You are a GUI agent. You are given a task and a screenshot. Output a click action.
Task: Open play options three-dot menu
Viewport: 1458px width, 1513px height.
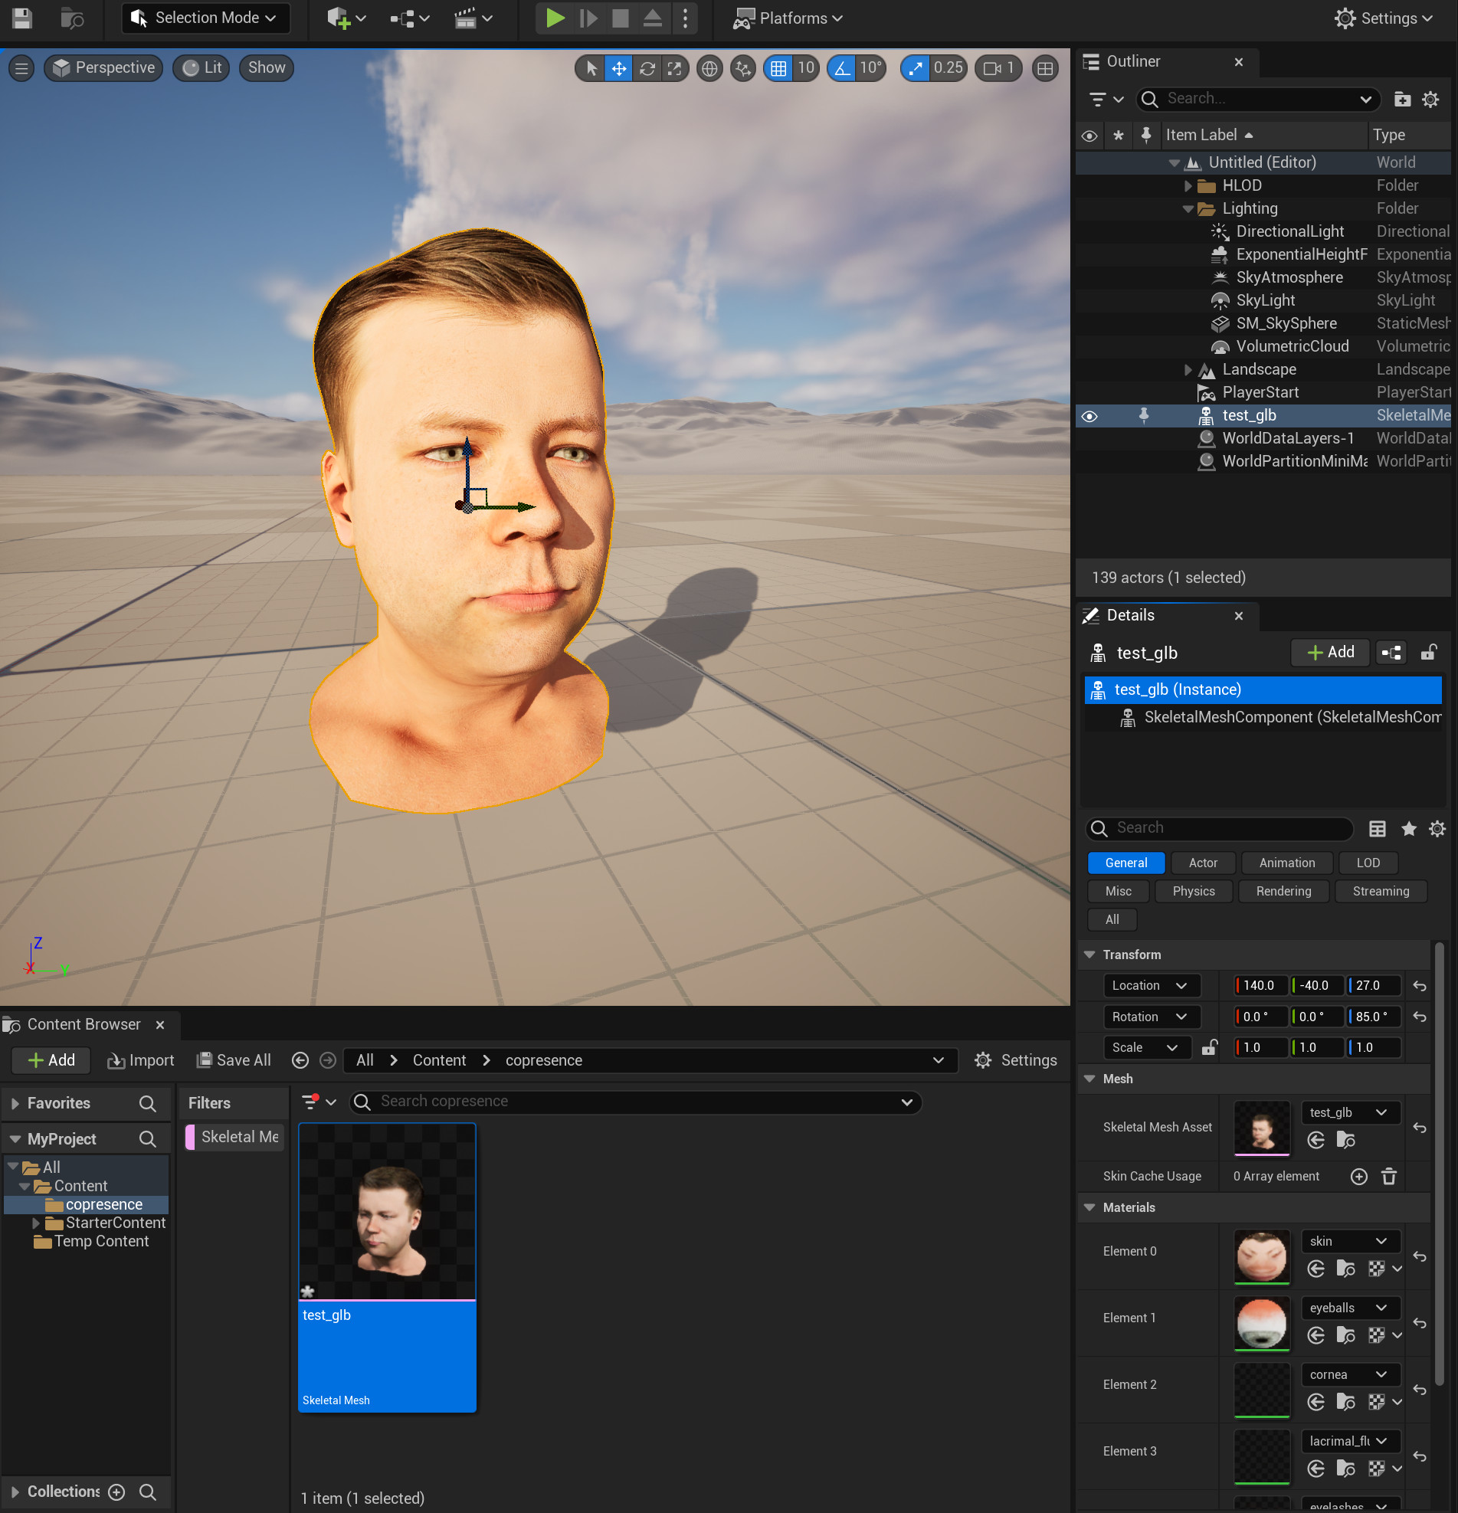tap(685, 18)
